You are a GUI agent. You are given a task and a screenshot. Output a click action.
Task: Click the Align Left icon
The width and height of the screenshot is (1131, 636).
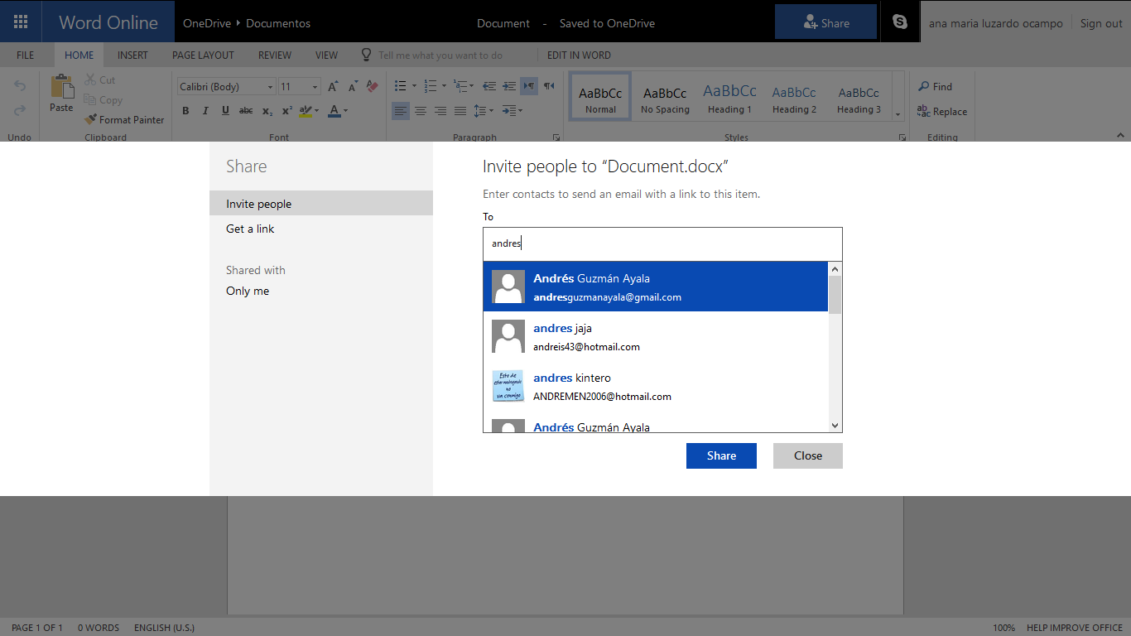[x=401, y=111]
